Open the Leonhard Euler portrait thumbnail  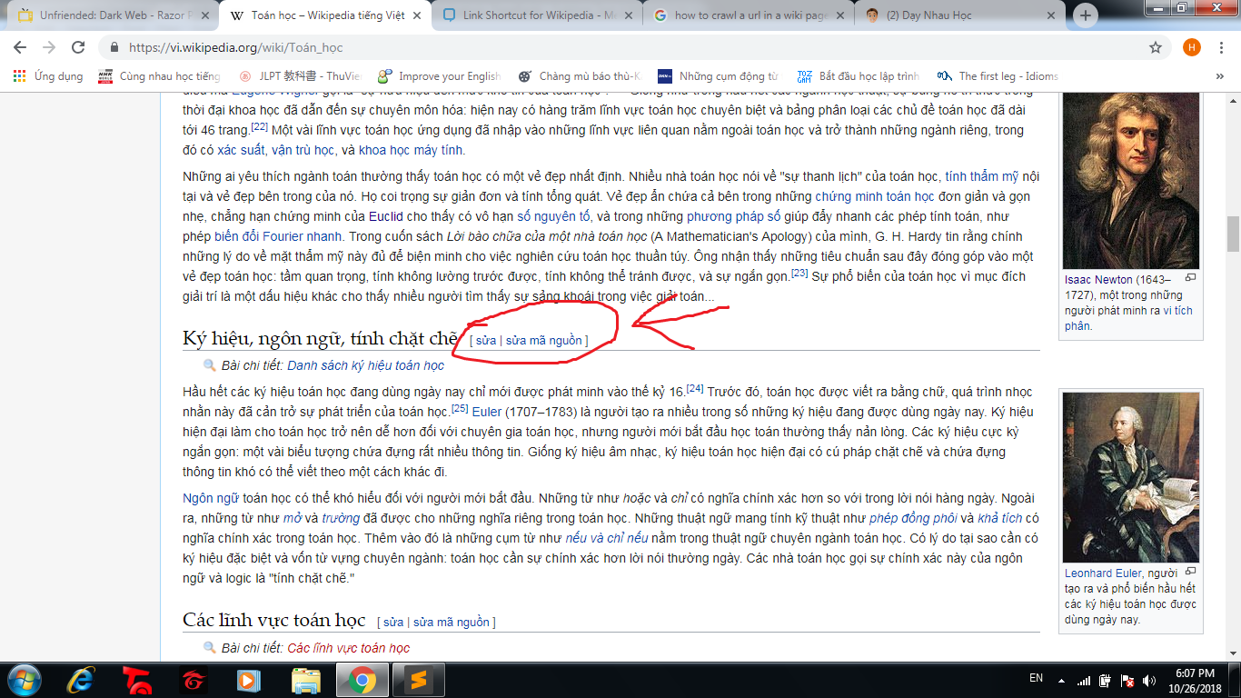pos(1129,477)
